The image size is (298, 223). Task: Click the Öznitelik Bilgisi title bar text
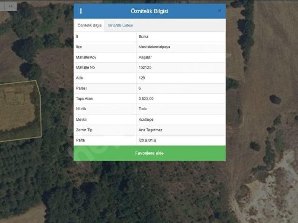149,11
